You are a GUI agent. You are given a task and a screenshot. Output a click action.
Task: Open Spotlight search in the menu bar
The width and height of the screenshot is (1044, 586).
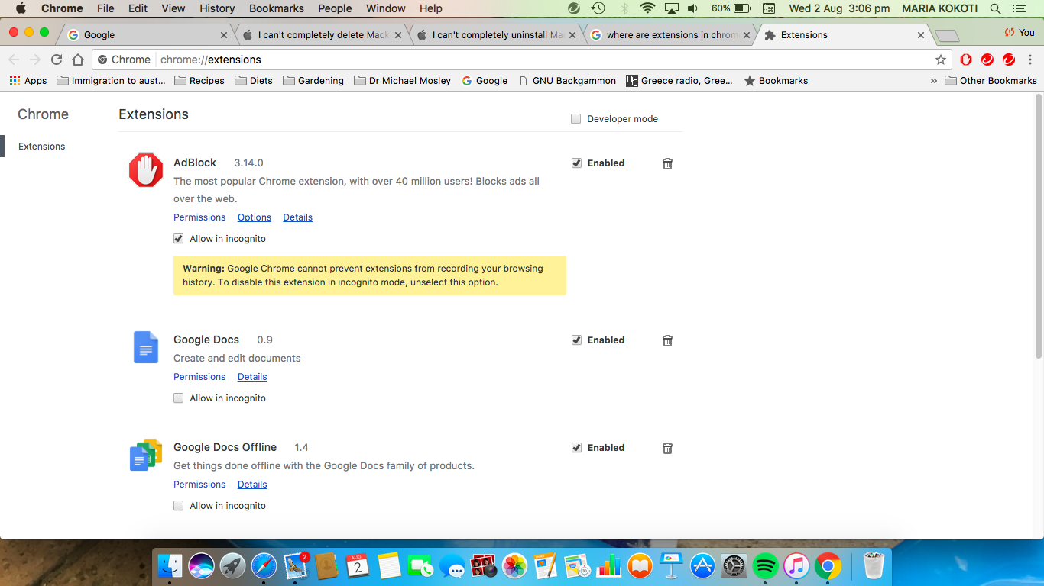[x=995, y=8]
